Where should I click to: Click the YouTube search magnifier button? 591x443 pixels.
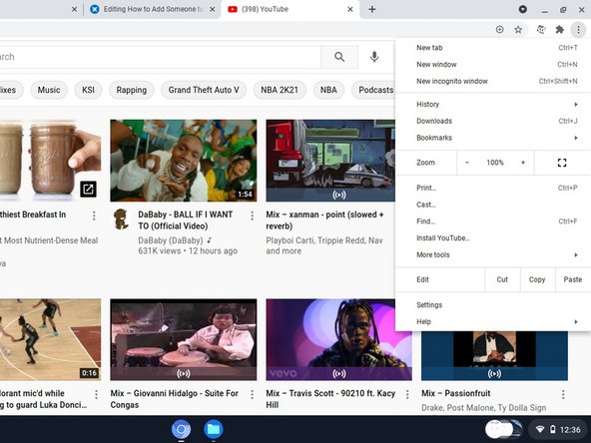pos(339,57)
